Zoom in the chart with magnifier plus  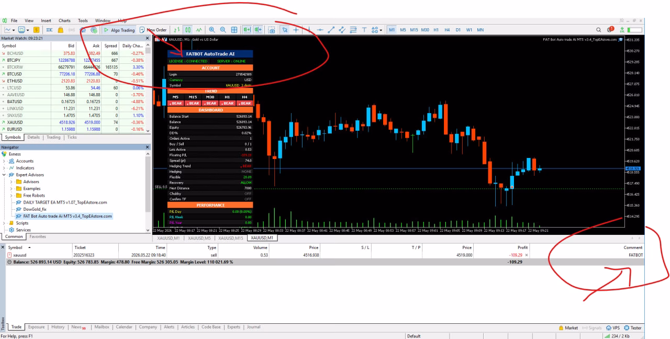(x=212, y=30)
